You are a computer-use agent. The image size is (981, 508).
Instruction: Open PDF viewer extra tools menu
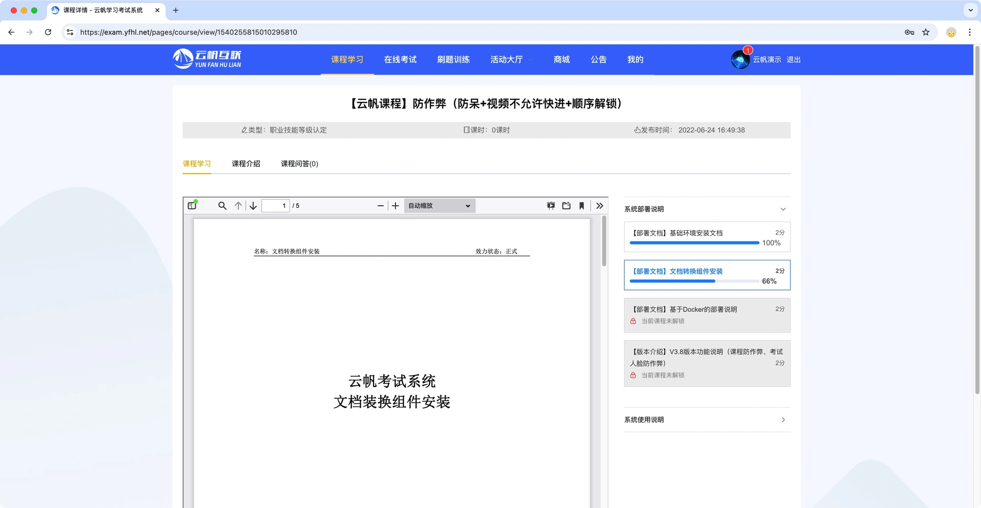click(x=600, y=206)
